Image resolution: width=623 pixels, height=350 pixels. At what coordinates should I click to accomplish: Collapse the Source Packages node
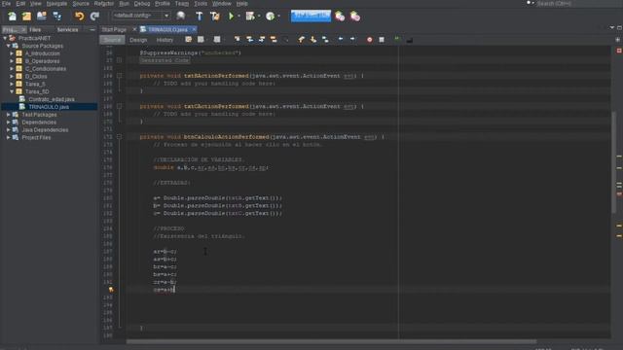pos(9,46)
